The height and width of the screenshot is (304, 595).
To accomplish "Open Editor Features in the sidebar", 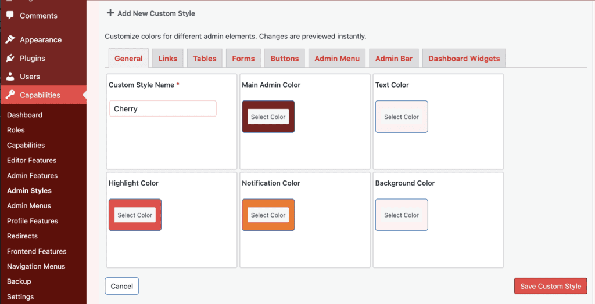I will pyautogui.click(x=31, y=160).
